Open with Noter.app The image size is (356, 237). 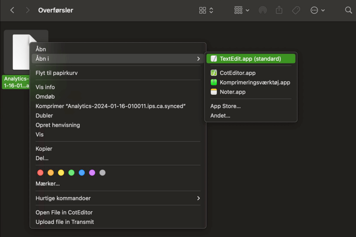(251, 92)
